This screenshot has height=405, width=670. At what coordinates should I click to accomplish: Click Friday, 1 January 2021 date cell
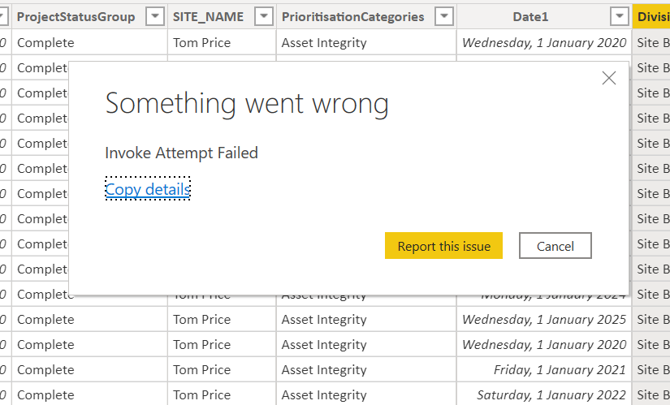pyautogui.click(x=544, y=370)
